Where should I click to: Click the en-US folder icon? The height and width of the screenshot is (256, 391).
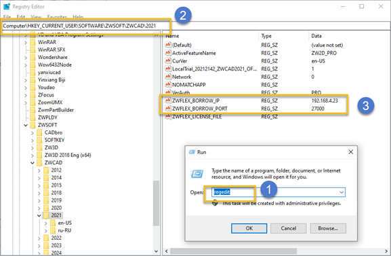coord(53,223)
